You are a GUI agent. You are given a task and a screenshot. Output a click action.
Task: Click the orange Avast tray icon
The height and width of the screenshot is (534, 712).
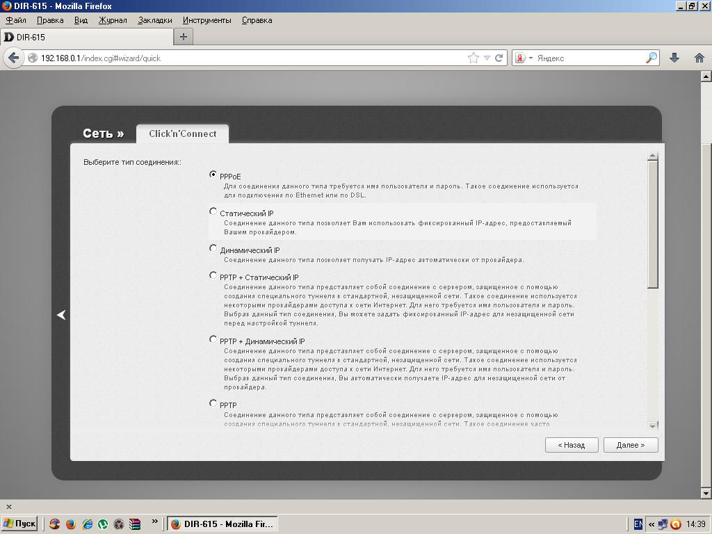click(676, 524)
